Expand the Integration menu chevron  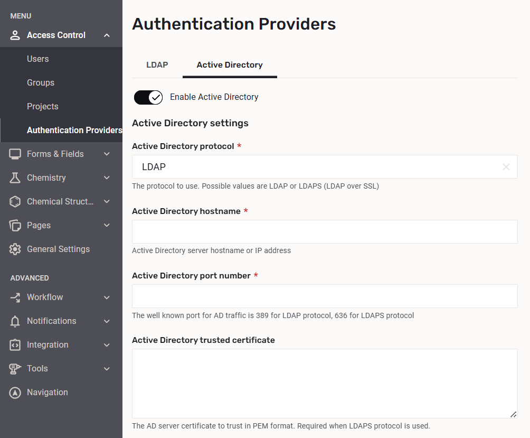point(107,345)
